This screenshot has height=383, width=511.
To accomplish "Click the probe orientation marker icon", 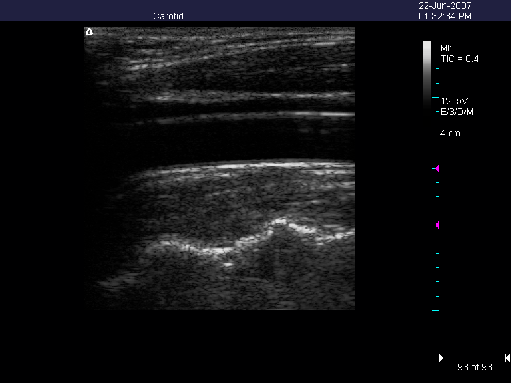I will tap(89, 31).
